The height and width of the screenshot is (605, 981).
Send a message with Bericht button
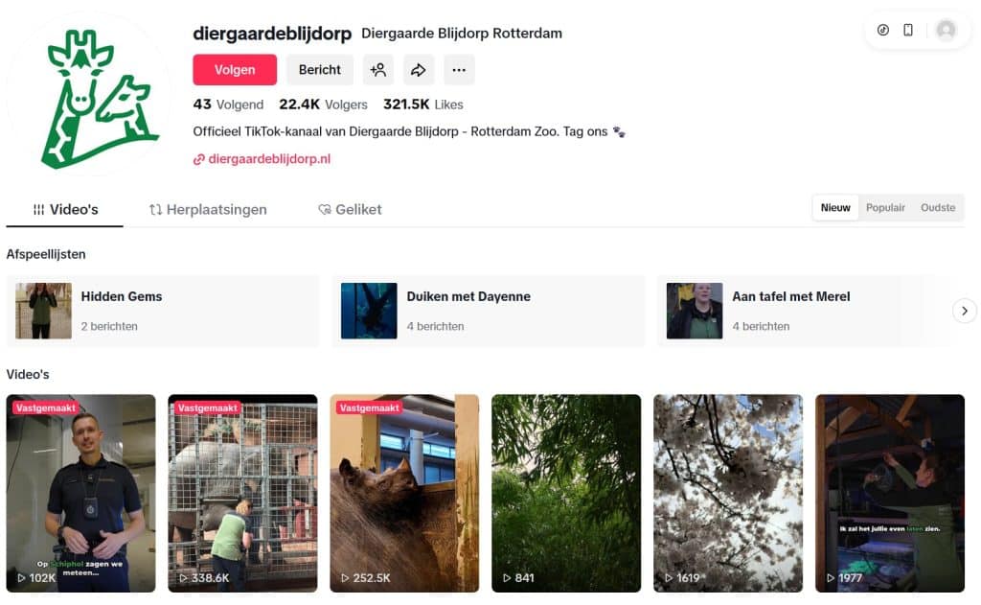(x=320, y=70)
